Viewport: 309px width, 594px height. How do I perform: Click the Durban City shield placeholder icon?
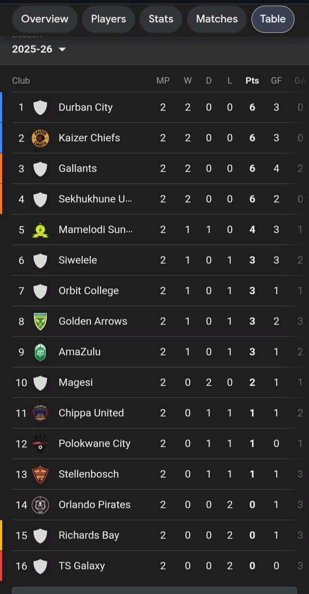(40, 108)
